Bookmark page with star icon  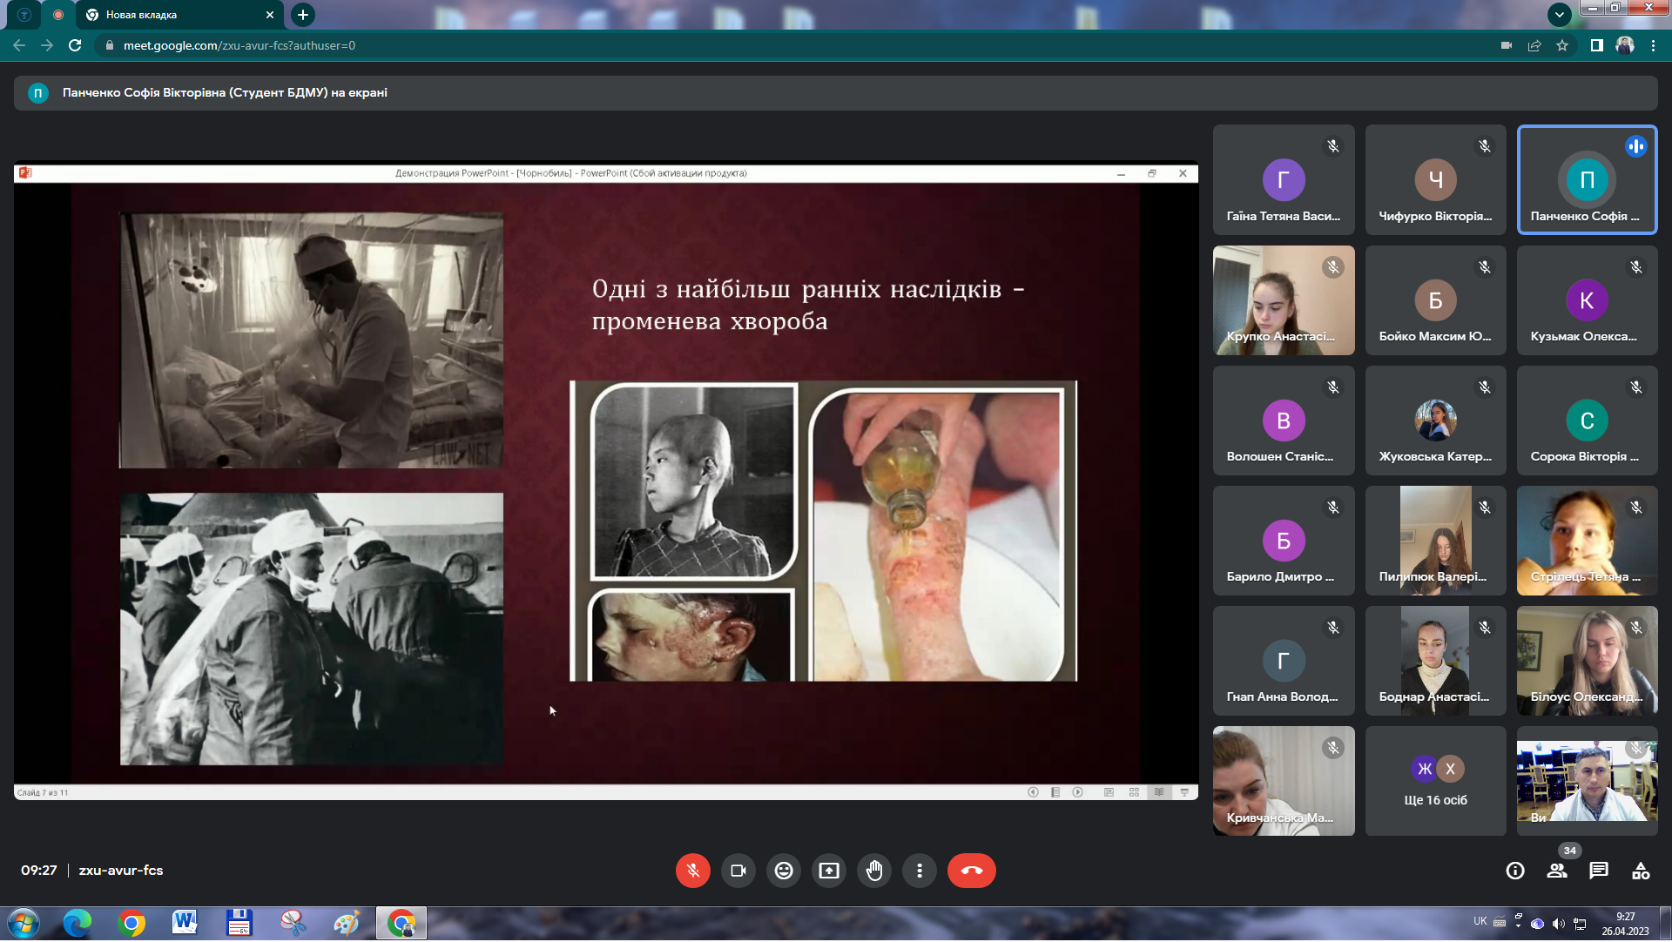(x=1562, y=45)
